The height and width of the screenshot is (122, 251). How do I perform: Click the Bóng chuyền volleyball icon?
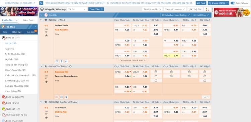point(4,121)
